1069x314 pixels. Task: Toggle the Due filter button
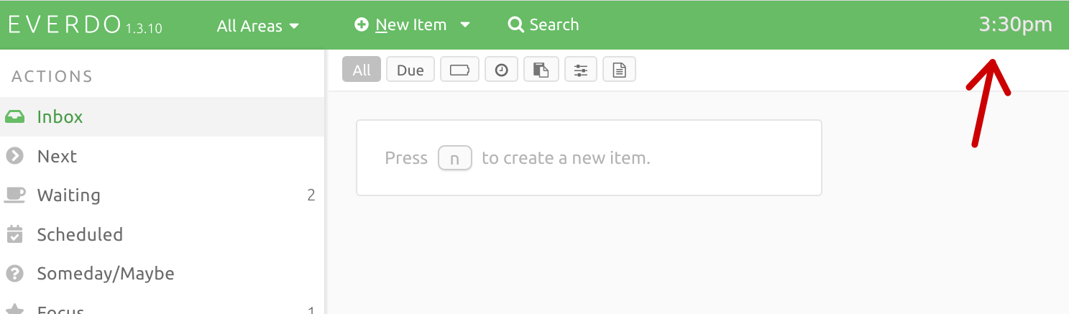[410, 70]
